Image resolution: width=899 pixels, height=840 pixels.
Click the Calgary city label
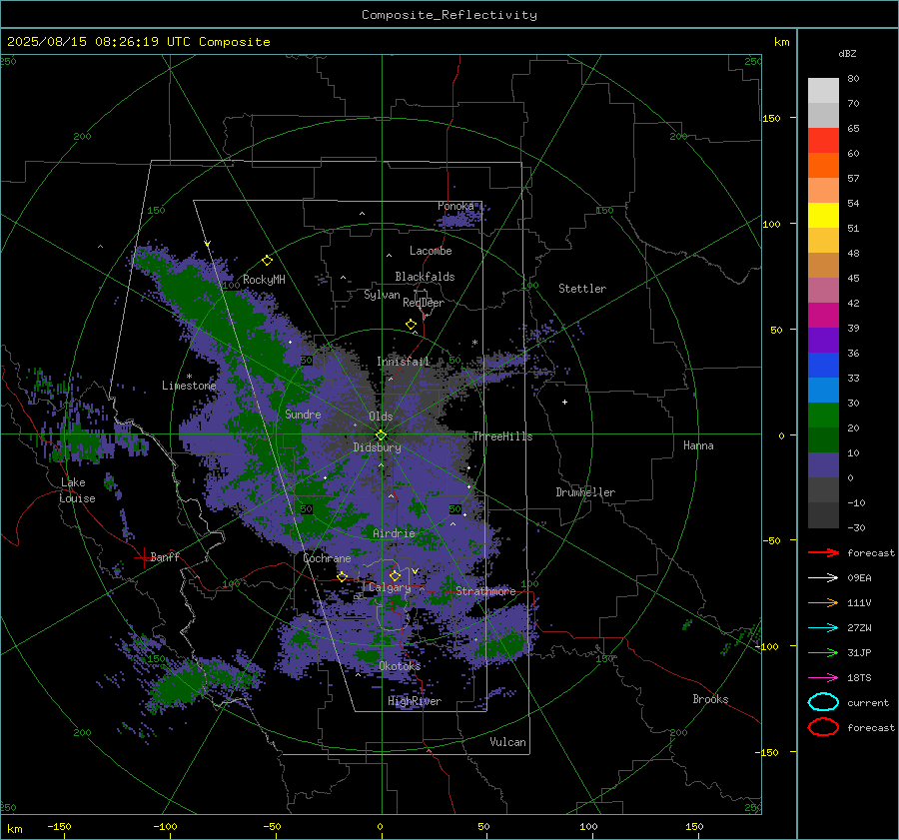(390, 587)
